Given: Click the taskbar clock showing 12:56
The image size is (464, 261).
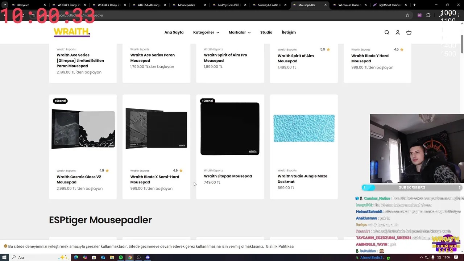Looking at the screenshot, I should 447,257.
